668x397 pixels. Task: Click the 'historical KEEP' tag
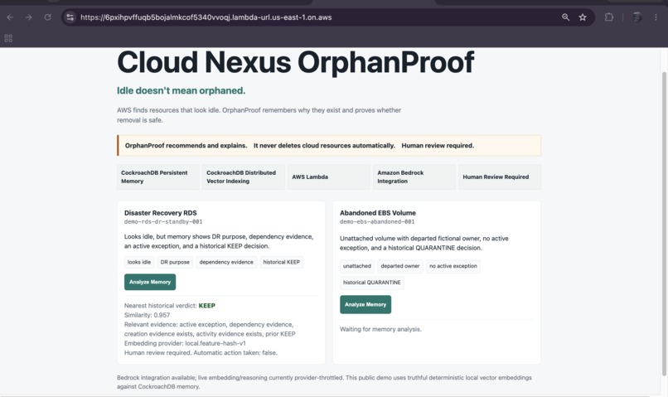pos(282,262)
